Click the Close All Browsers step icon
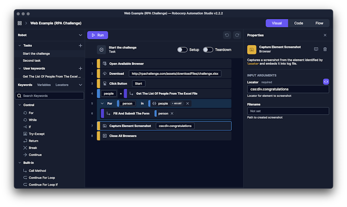 pyautogui.click(x=105, y=136)
